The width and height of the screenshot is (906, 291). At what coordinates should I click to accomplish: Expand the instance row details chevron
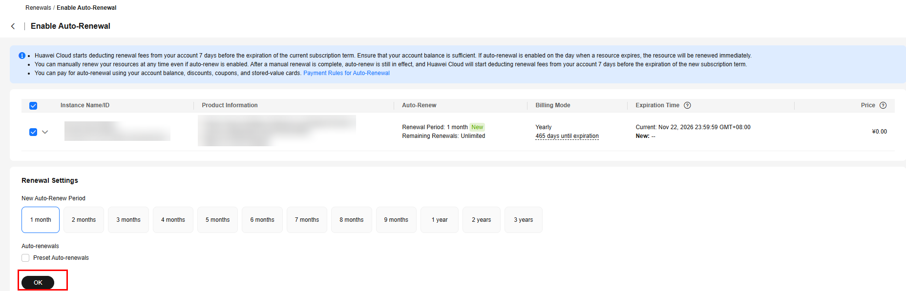pyautogui.click(x=45, y=132)
